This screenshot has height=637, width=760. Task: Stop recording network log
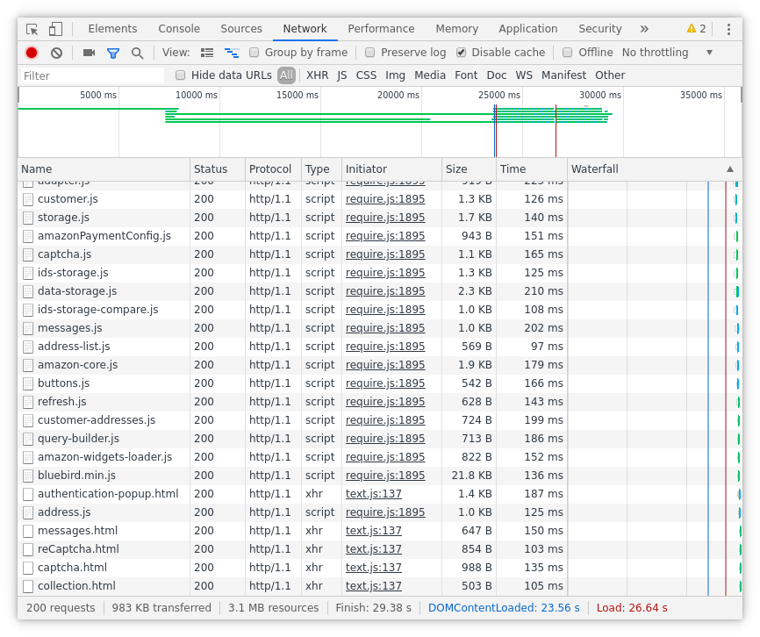31,52
